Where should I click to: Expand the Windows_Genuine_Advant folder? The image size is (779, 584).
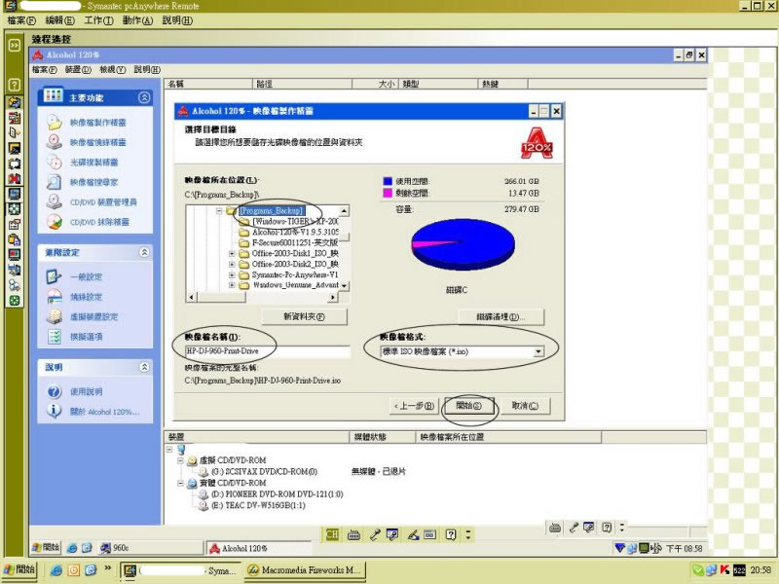point(232,285)
